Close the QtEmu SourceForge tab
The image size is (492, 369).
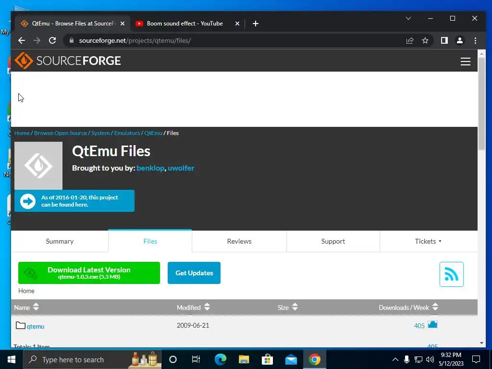click(123, 24)
